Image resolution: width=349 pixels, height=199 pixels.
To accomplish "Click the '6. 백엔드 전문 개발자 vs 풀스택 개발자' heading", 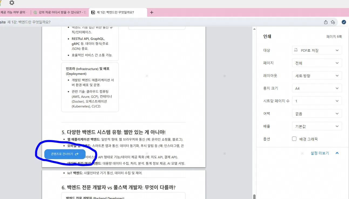I will (118, 187).
